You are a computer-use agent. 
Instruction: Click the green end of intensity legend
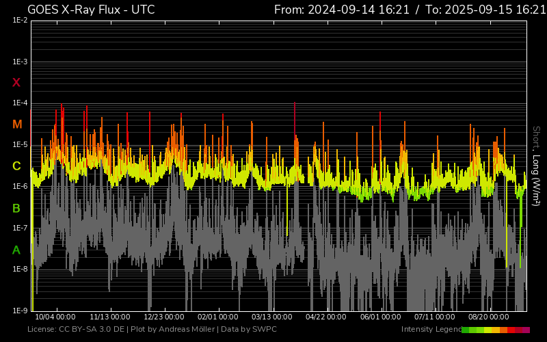tap(466, 330)
